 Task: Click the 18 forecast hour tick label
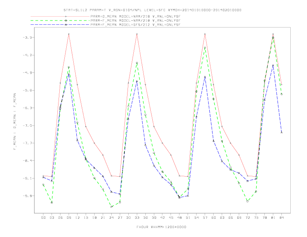click(x=94, y=218)
